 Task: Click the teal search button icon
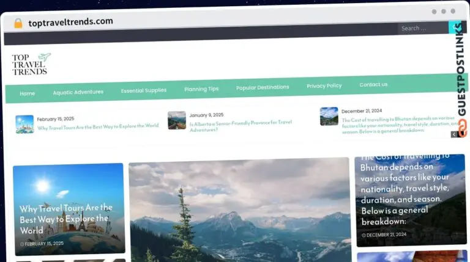(x=455, y=27)
